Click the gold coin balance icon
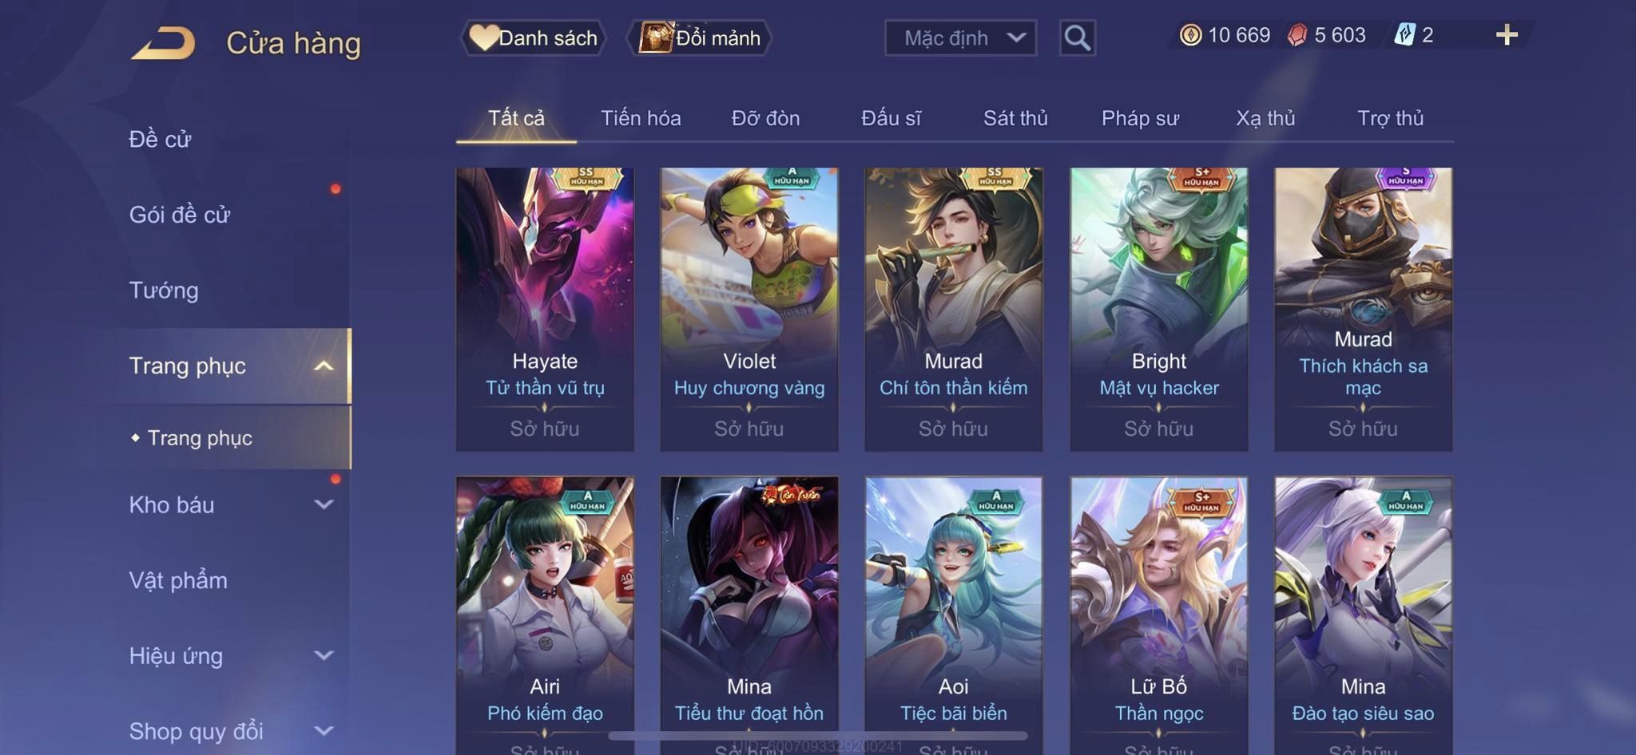The height and width of the screenshot is (755, 1636). (x=1190, y=35)
